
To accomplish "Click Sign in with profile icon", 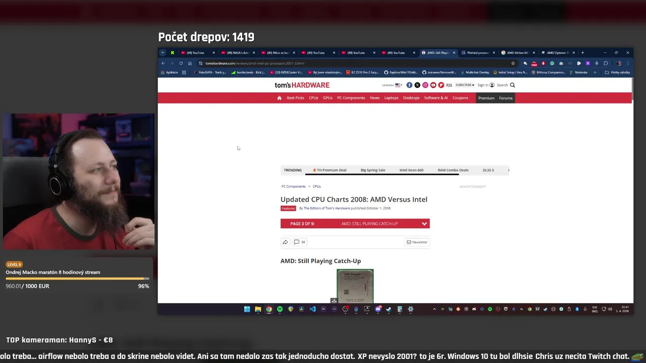I will (x=486, y=85).
